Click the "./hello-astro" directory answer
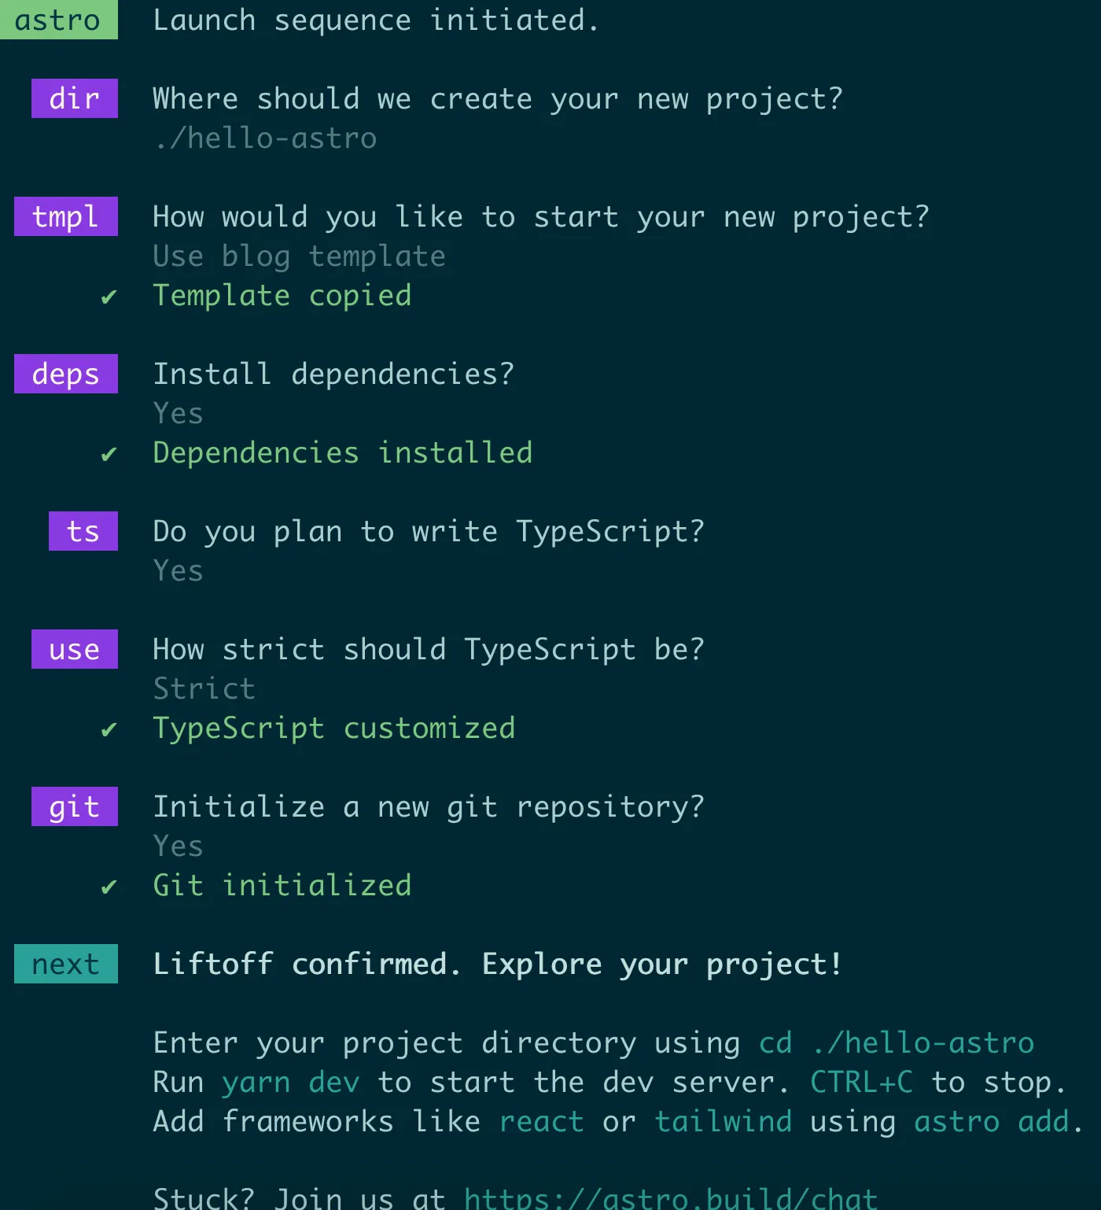This screenshot has width=1101, height=1210. point(265,138)
